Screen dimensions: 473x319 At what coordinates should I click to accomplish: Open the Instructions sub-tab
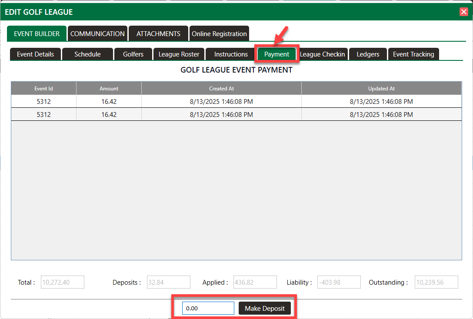pyautogui.click(x=231, y=54)
